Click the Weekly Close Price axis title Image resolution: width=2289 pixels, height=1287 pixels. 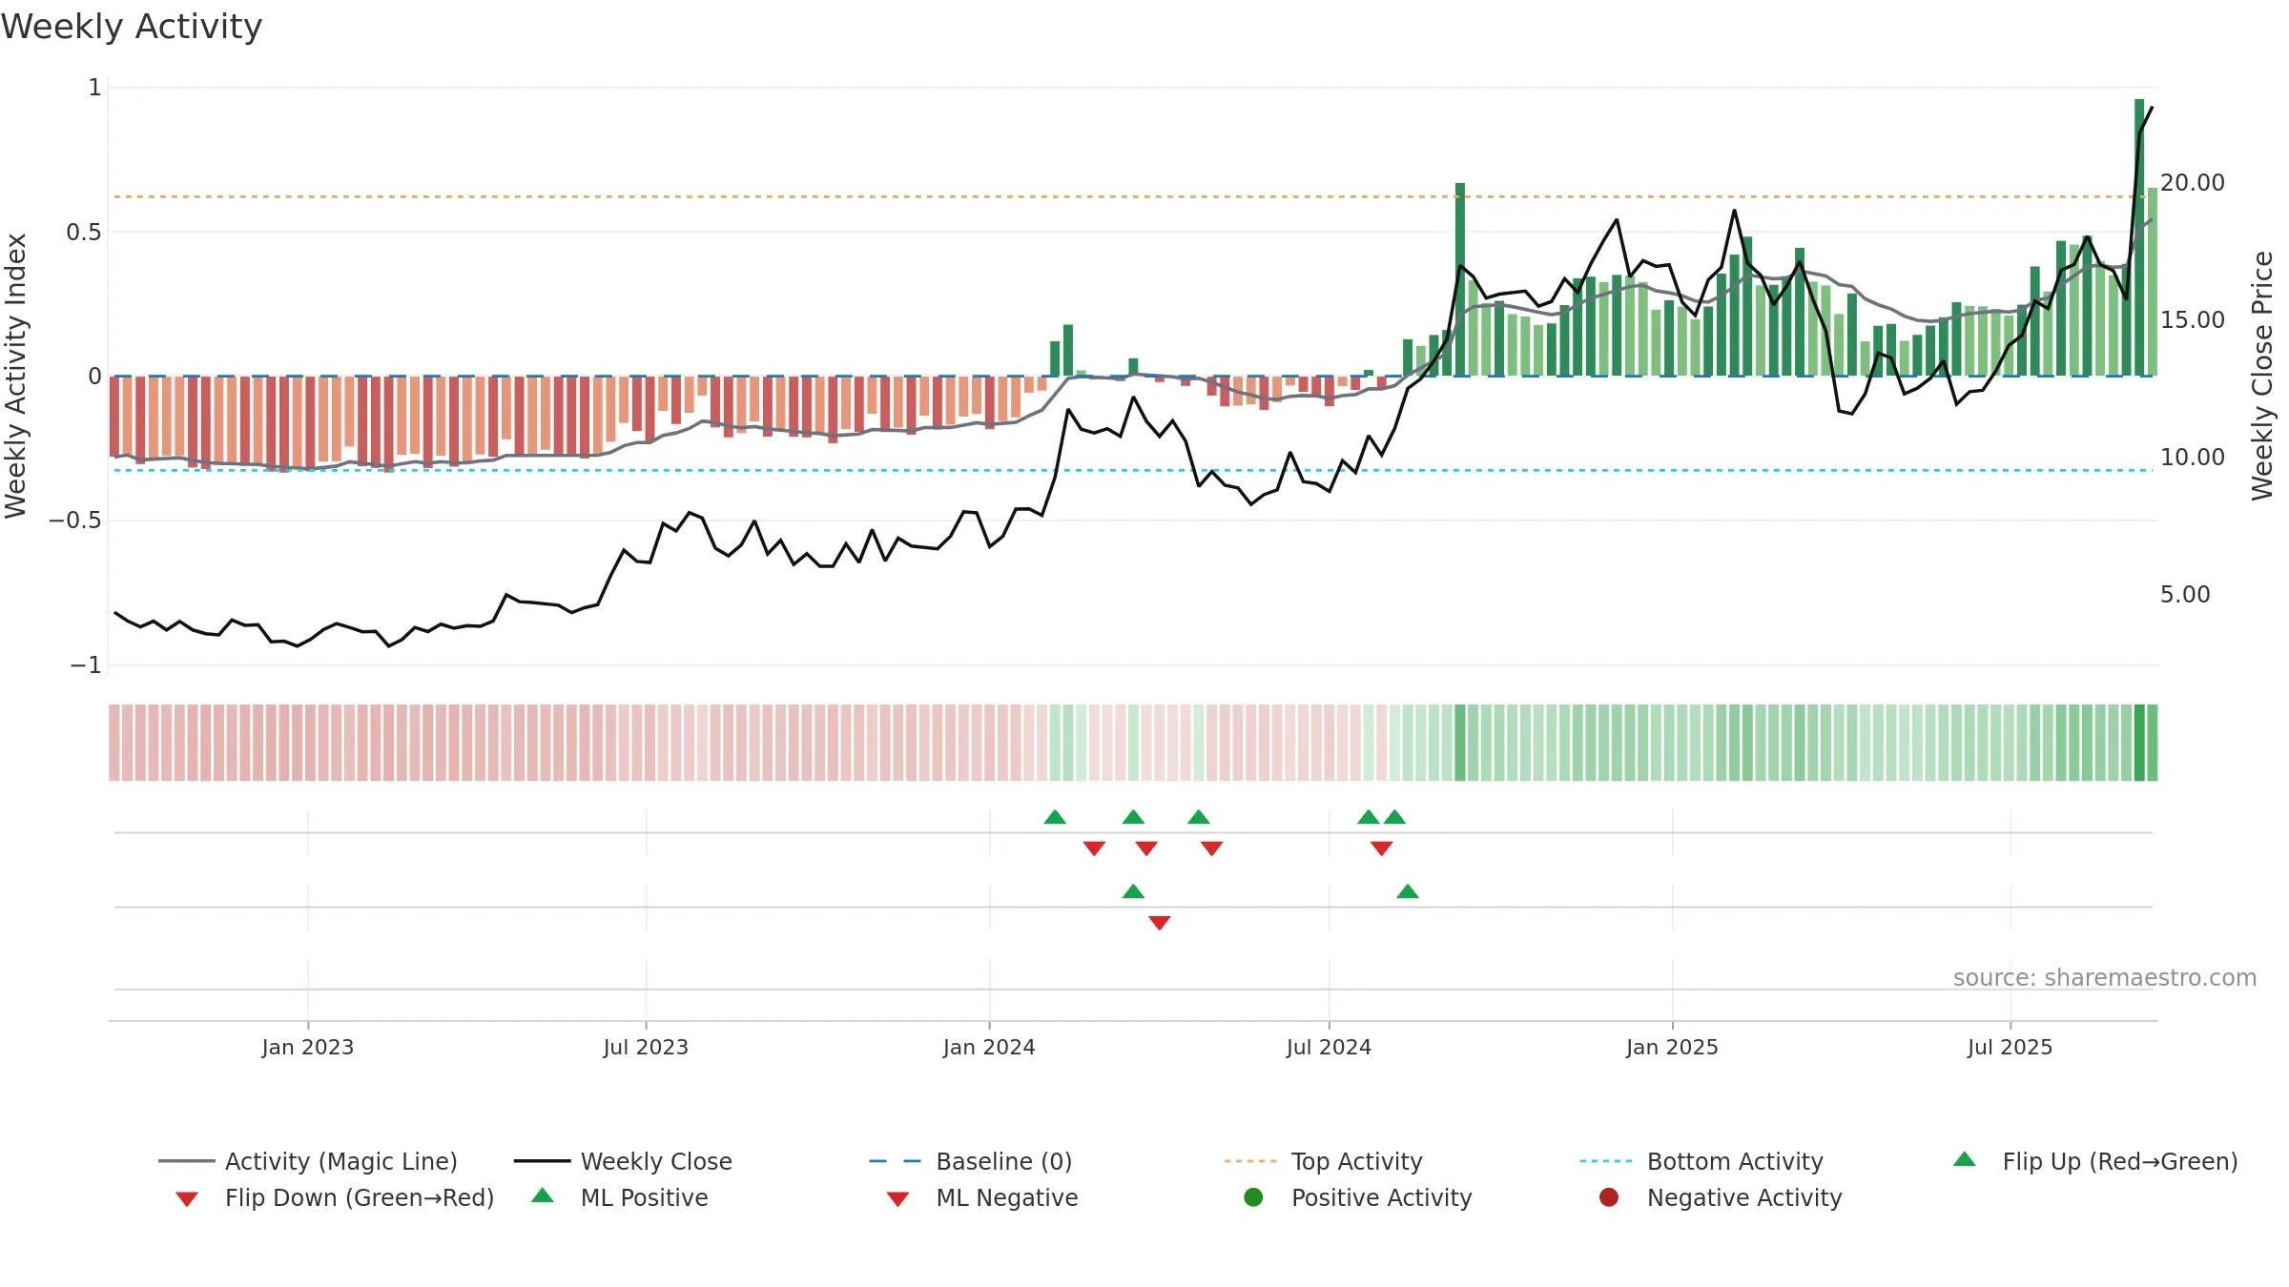coord(2262,376)
